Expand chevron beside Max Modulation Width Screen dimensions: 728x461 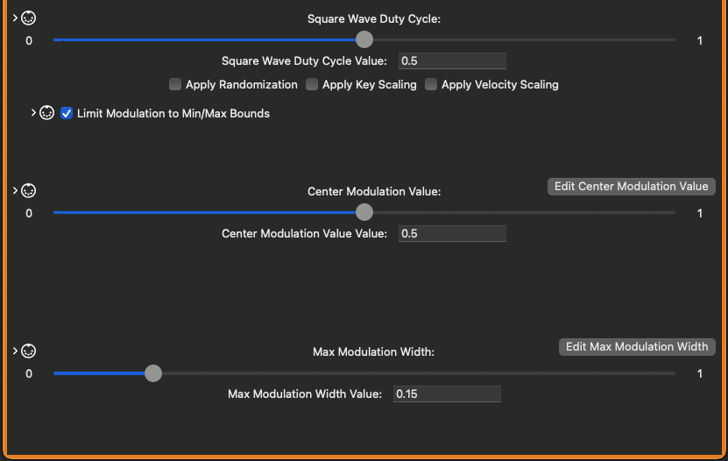tap(16, 351)
